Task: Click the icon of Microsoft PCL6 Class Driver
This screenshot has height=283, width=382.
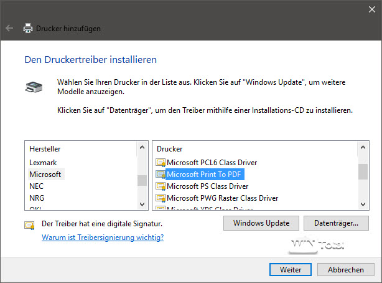Action: pyautogui.click(x=161, y=163)
